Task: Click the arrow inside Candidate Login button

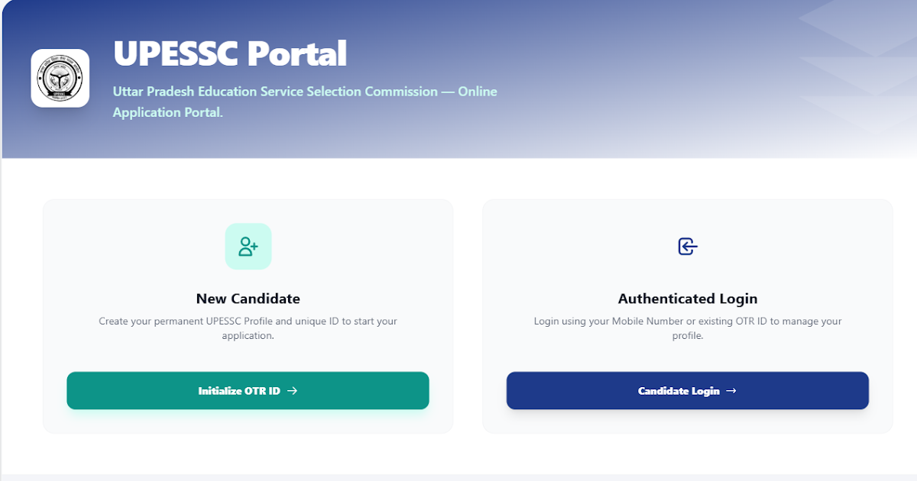Action: (x=731, y=391)
